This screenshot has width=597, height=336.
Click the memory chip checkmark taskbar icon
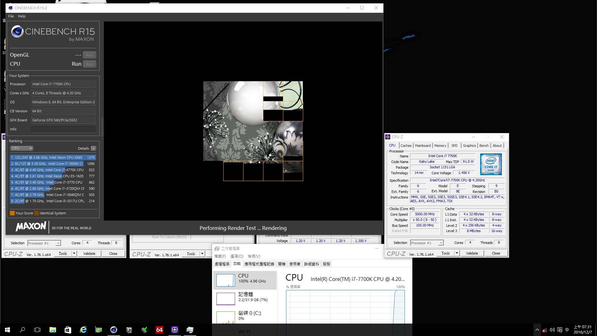coord(144,330)
